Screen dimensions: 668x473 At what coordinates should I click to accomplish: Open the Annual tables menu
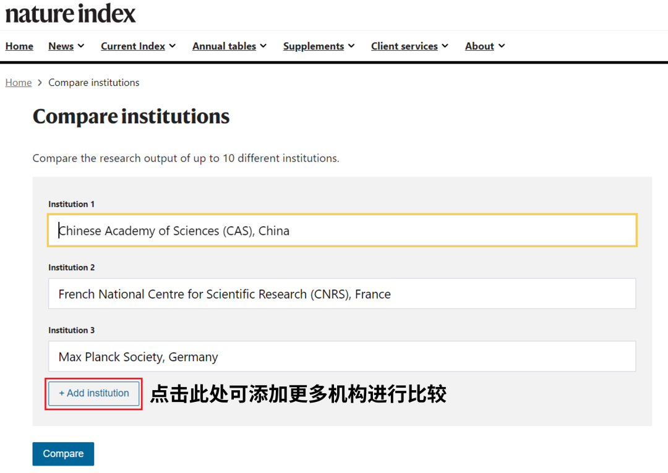(x=224, y=46)
